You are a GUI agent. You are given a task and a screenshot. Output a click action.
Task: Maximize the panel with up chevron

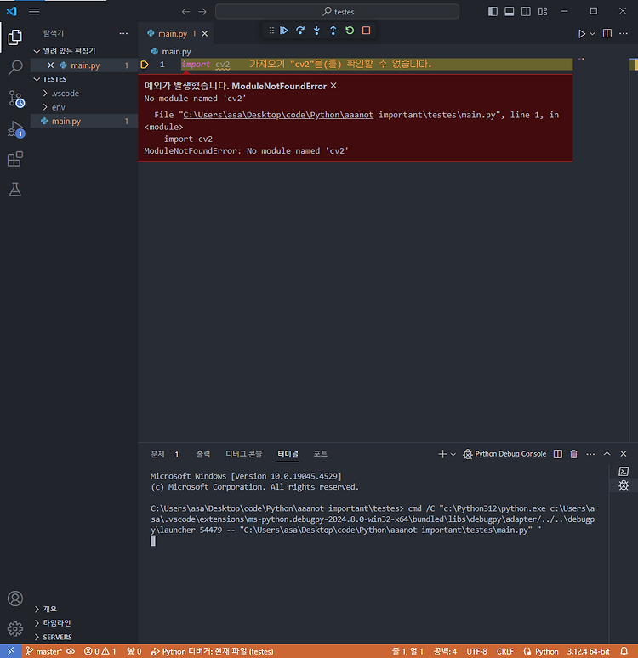pos(607,454)
